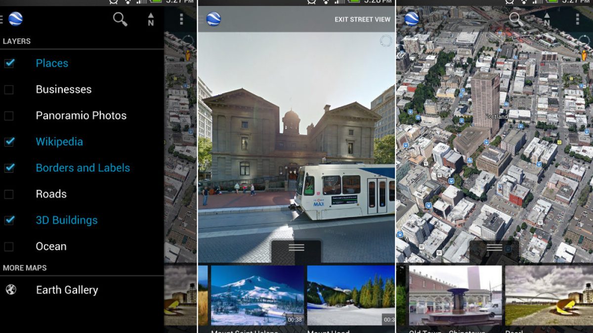
Task: Open overflow menu in right map screen
Action: click(577, 19)
